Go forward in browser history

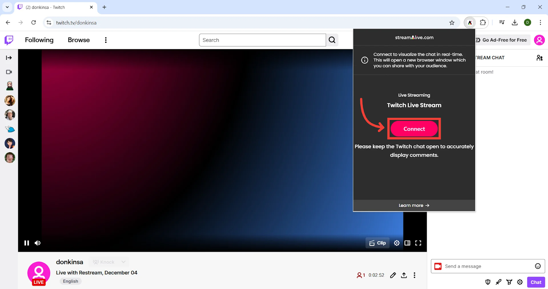tap(21, 23)
